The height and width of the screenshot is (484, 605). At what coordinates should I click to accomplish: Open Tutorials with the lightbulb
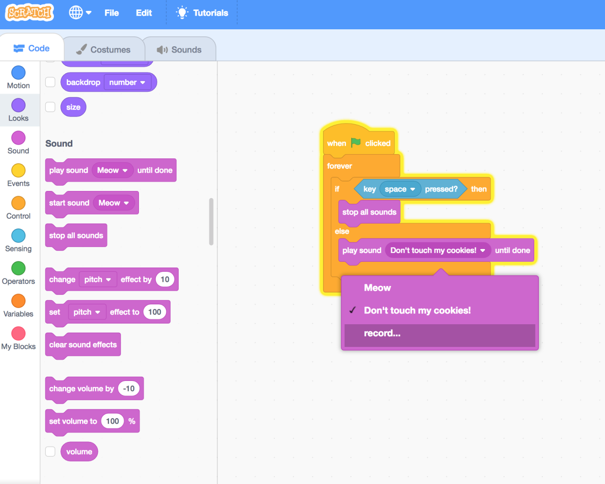[202, 13]
